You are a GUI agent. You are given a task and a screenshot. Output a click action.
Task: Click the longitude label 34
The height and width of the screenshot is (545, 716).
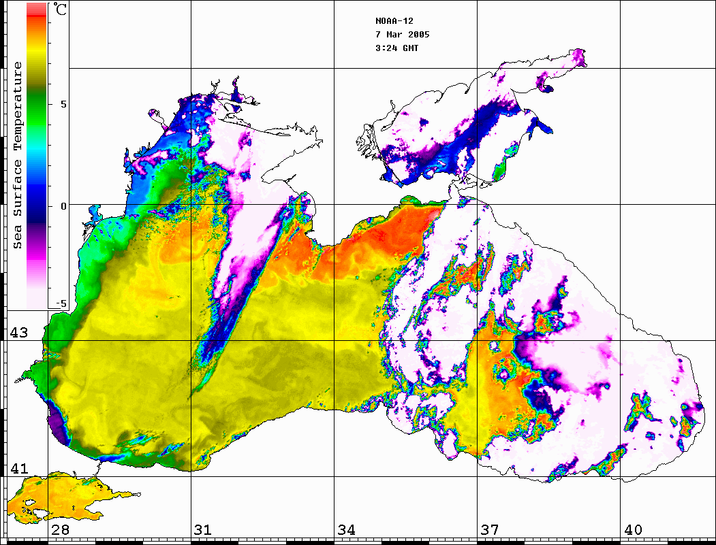pyautogui.click(x=347, y=529)
